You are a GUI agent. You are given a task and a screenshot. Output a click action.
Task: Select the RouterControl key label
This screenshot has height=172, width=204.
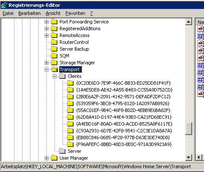click(x=74, y=42)
